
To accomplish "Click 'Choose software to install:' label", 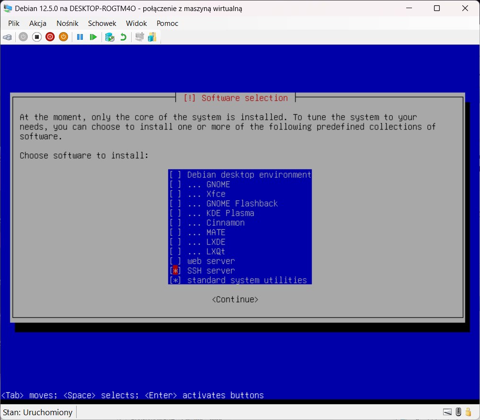I will [x=84, y=156].
